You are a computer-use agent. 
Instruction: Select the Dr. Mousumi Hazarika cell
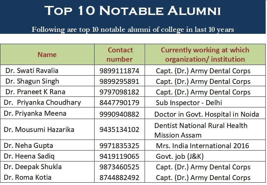(x=47, y=130)
